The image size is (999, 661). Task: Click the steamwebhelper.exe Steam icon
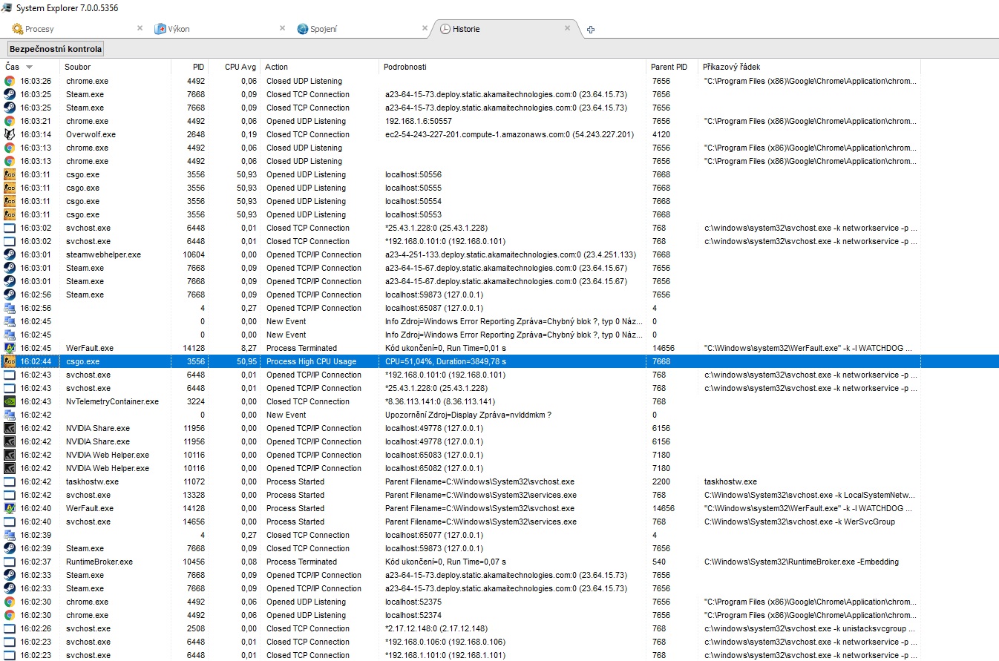coord(10,254)
